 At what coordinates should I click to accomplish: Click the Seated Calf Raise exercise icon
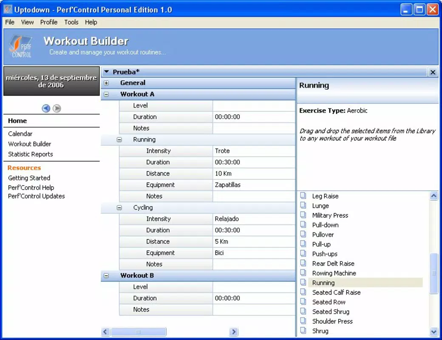click(x=303, y=292)
